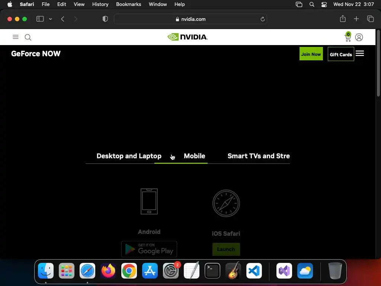The width and height of the screenshot is (381, 286).
Task: Open the File menu
Action: point(45,4)
